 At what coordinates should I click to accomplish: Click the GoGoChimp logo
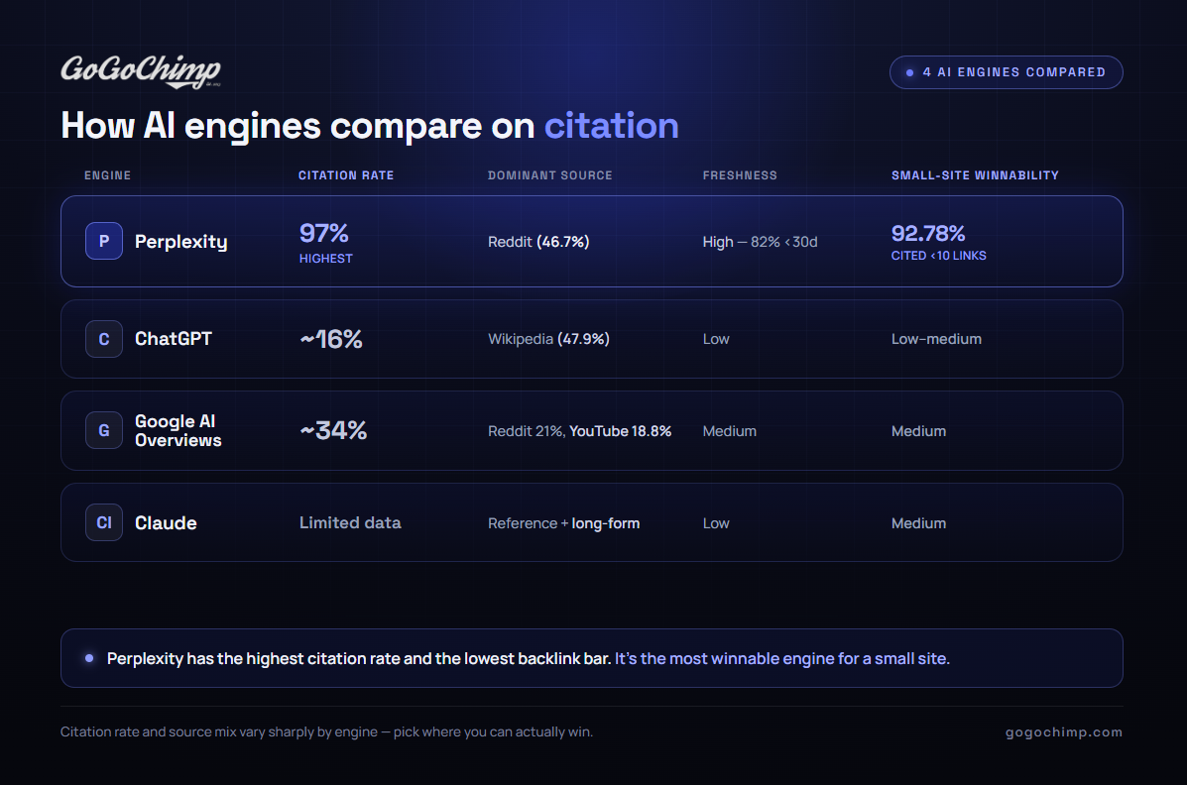coord(141,71)
